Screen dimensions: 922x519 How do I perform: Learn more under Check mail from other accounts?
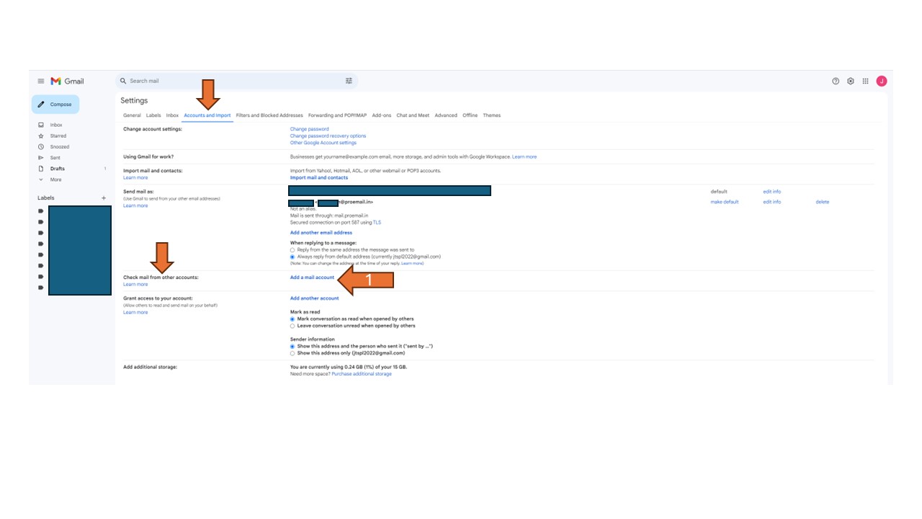[x=135, y=284]
